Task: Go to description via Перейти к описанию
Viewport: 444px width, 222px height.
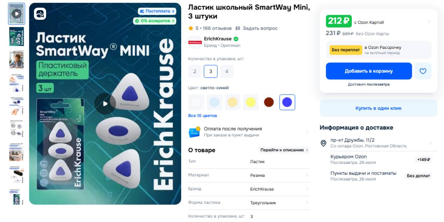Action: click(x=284, y=150)
